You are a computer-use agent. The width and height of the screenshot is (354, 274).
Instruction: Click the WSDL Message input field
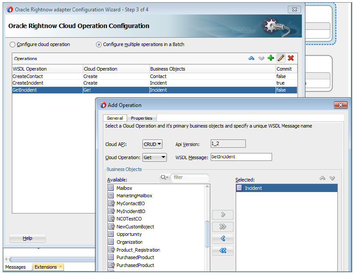click(241, 157)
